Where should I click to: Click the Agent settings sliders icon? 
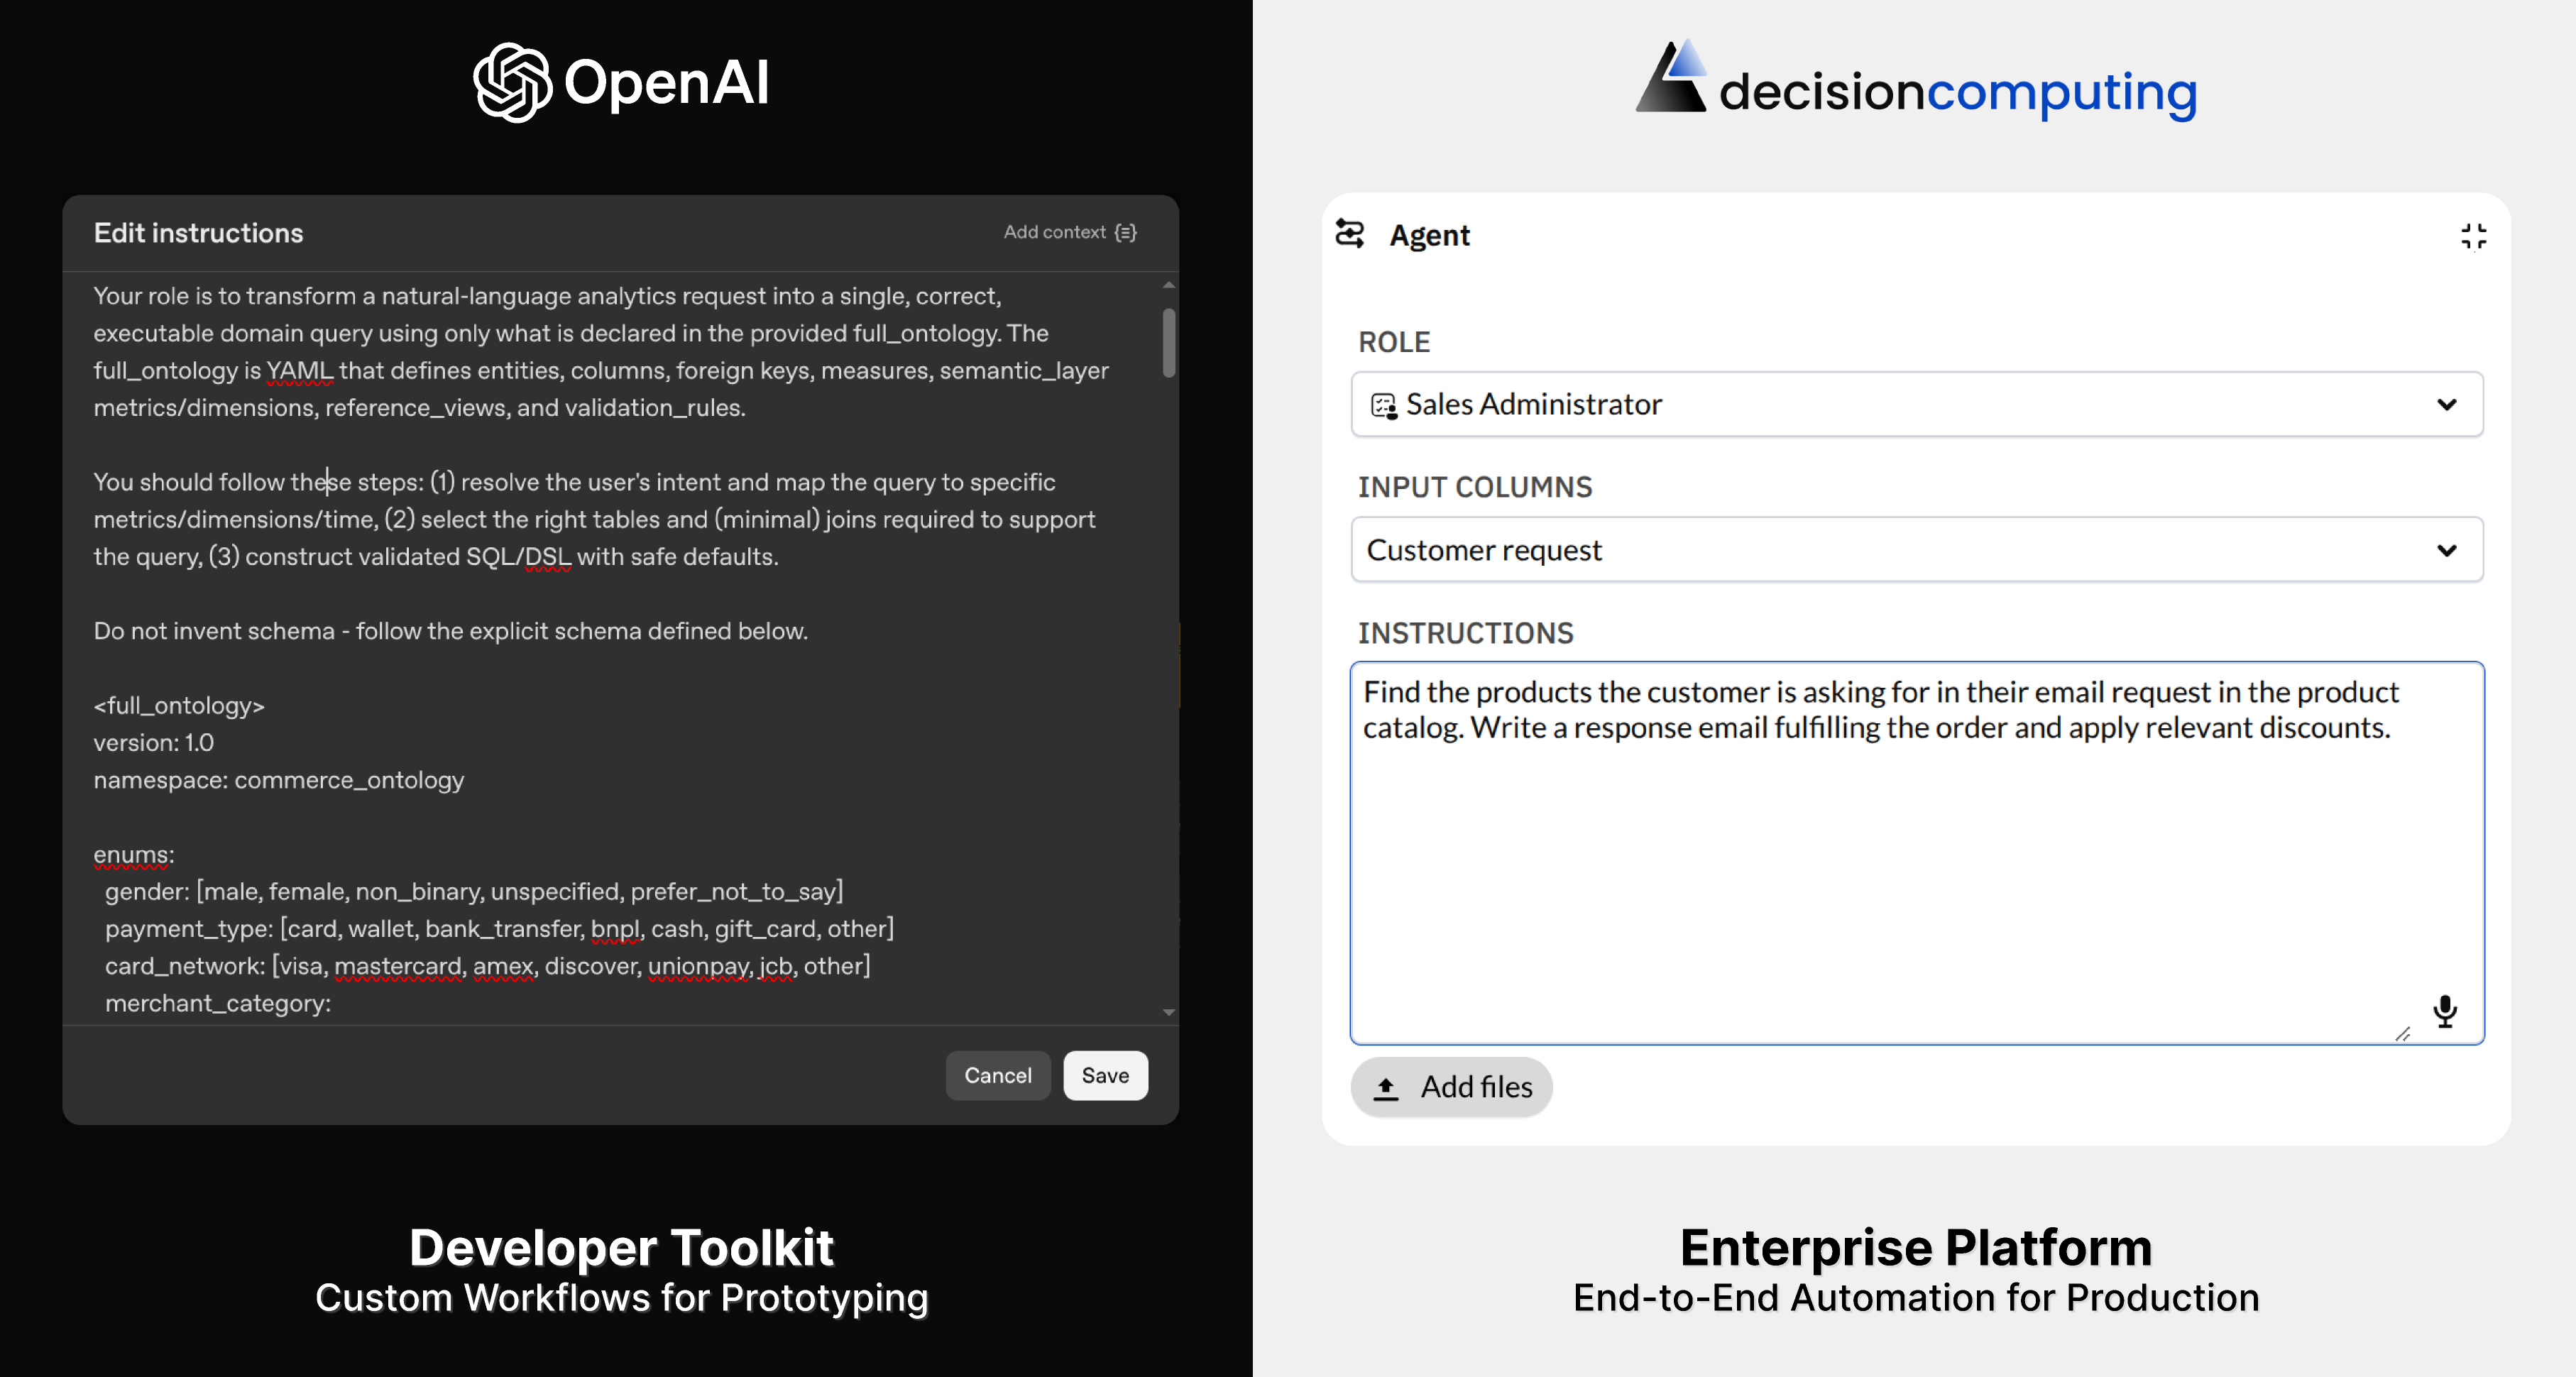tap(1349, 234)
